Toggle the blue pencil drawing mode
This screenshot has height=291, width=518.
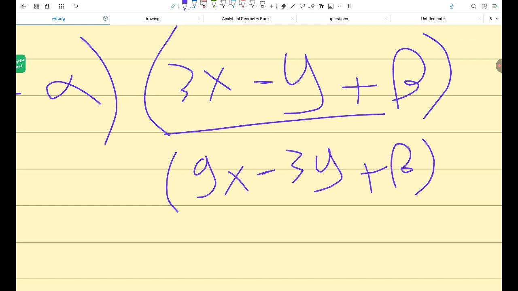173,6
